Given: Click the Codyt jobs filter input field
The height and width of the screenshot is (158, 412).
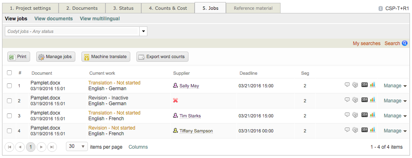Looking at the screenshot, I should [72, 31].
